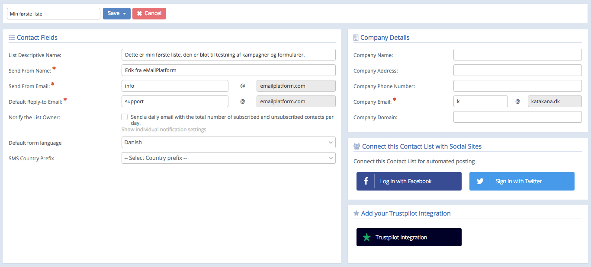Click the Reply-to Email domain field
Viewport: 591px width, 267px height.
pyautogui.click(x=296, y=102)
